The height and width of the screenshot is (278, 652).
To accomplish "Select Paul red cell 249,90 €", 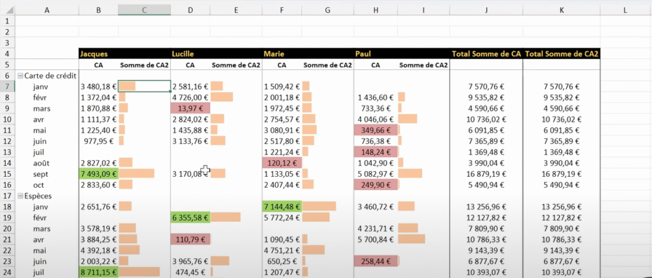I will [x=376, y=184].
